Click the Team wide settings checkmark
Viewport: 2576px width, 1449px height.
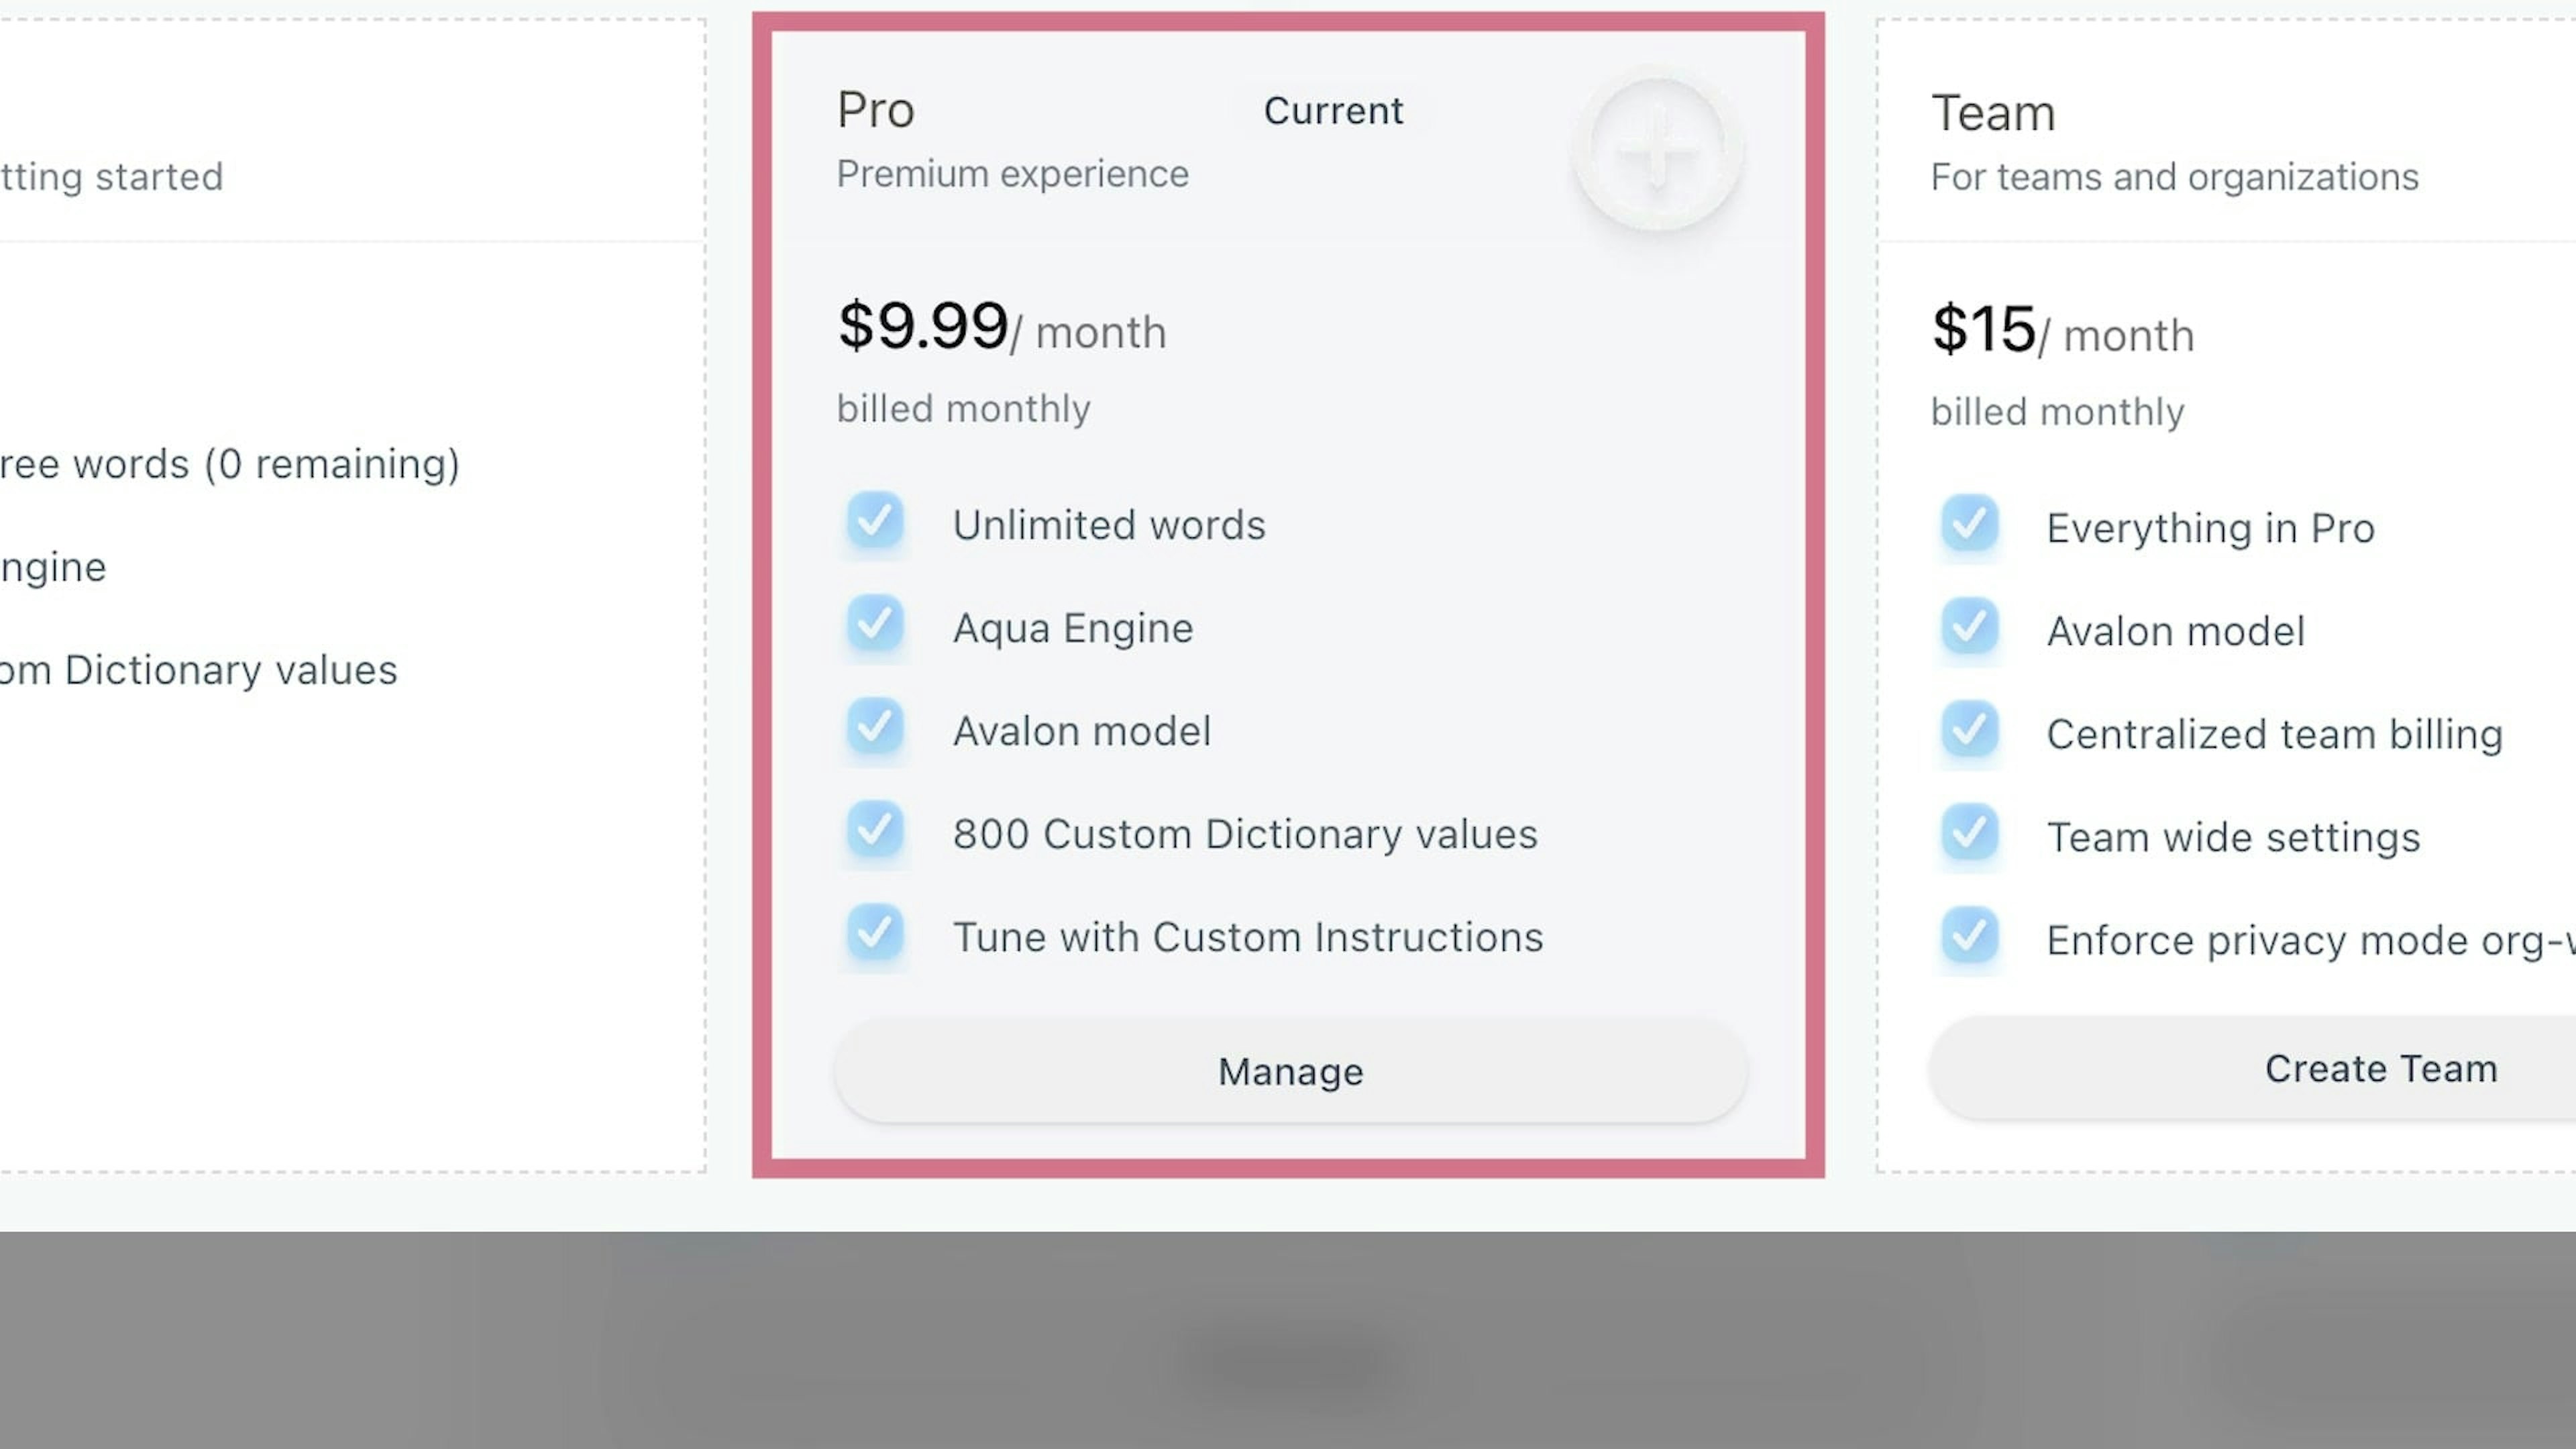(1969, 833)
